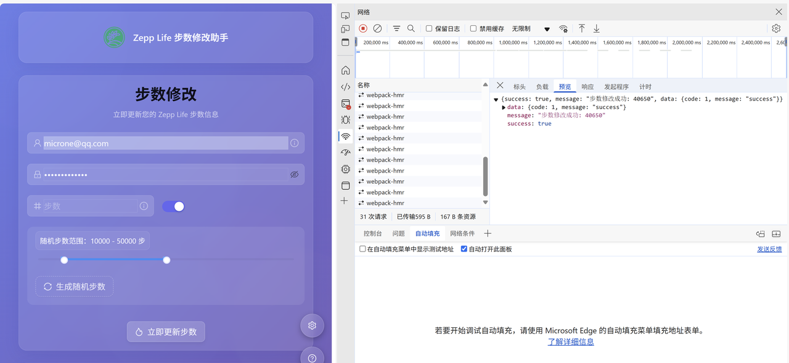This screenshot has height=363, width=789.
Task: Open the Sources panel code icon
Action: click(x=345, y=87)
